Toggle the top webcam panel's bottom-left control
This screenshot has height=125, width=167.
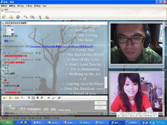pyautogui.click(x=111, y=66)
